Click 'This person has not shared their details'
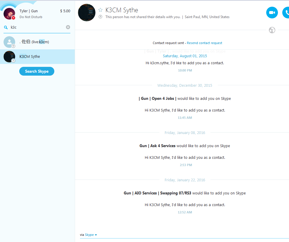Viewport: 289px width, 242px height. click(143, 17)
